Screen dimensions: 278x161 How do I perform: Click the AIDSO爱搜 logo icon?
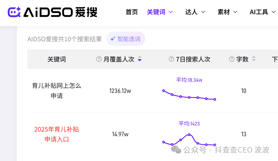tap(14, 12)
